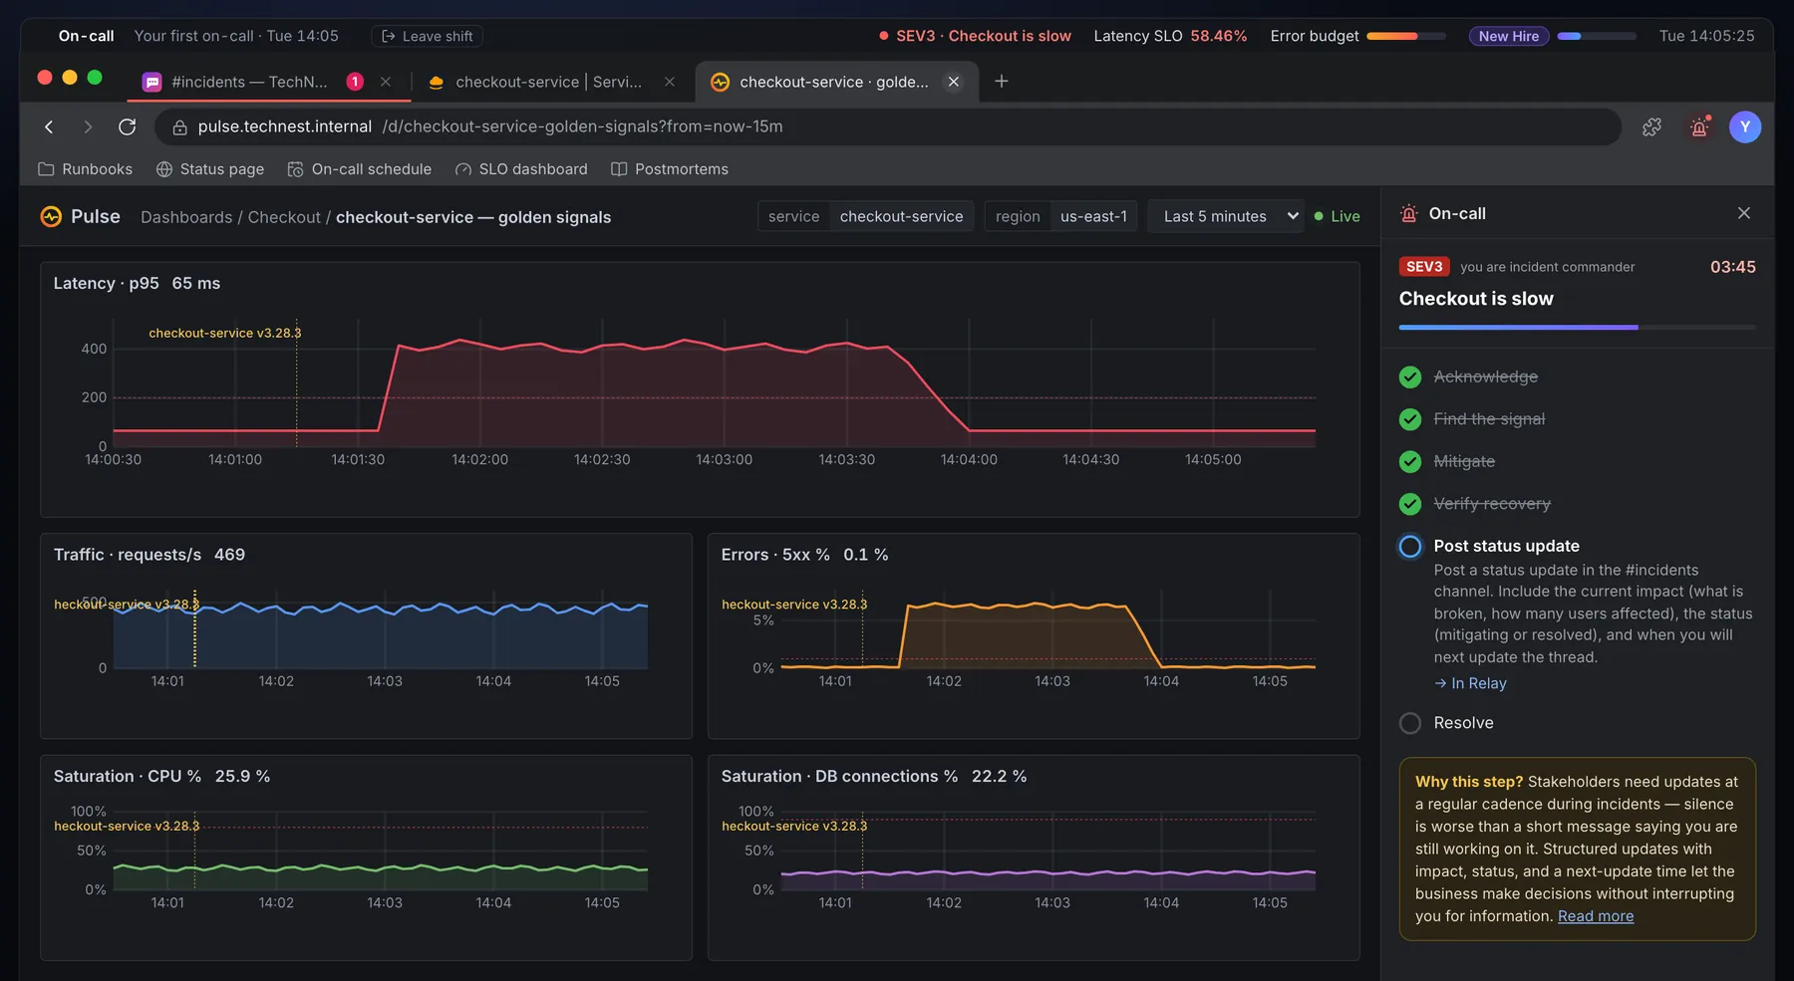Change the service filter checkout-service

pyautogui.click(x=865, y=216)
